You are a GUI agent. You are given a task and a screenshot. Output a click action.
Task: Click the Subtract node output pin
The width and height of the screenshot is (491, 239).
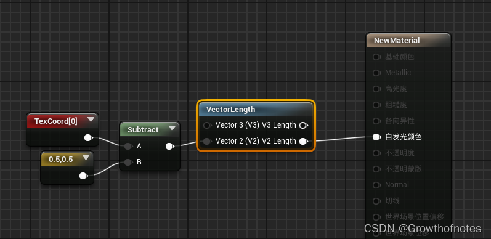coord(169,146)
